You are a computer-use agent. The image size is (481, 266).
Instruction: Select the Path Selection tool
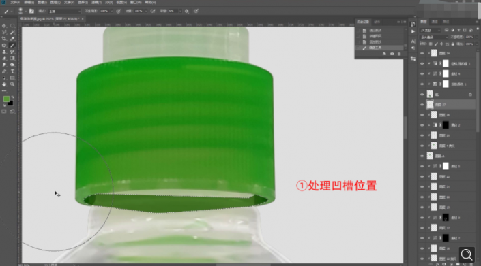point(4,78)
